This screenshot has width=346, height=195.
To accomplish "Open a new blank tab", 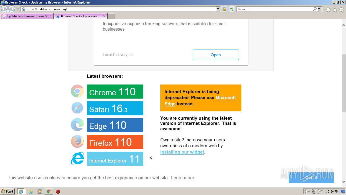I will pos(111,16).
